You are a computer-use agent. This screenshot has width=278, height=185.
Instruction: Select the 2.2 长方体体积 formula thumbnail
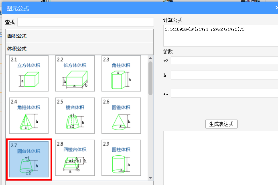75,73
